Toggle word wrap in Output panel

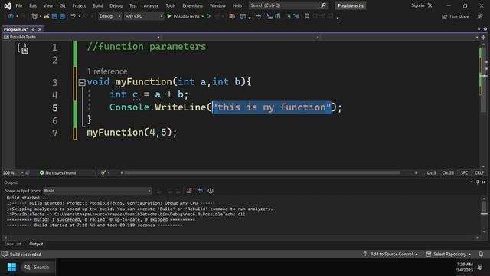click(x=199, y=191)
